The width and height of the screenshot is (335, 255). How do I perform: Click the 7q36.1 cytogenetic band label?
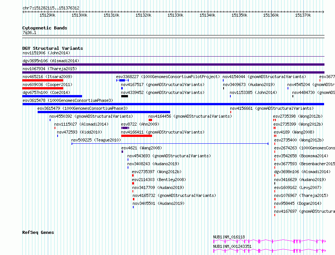[29, 32]
